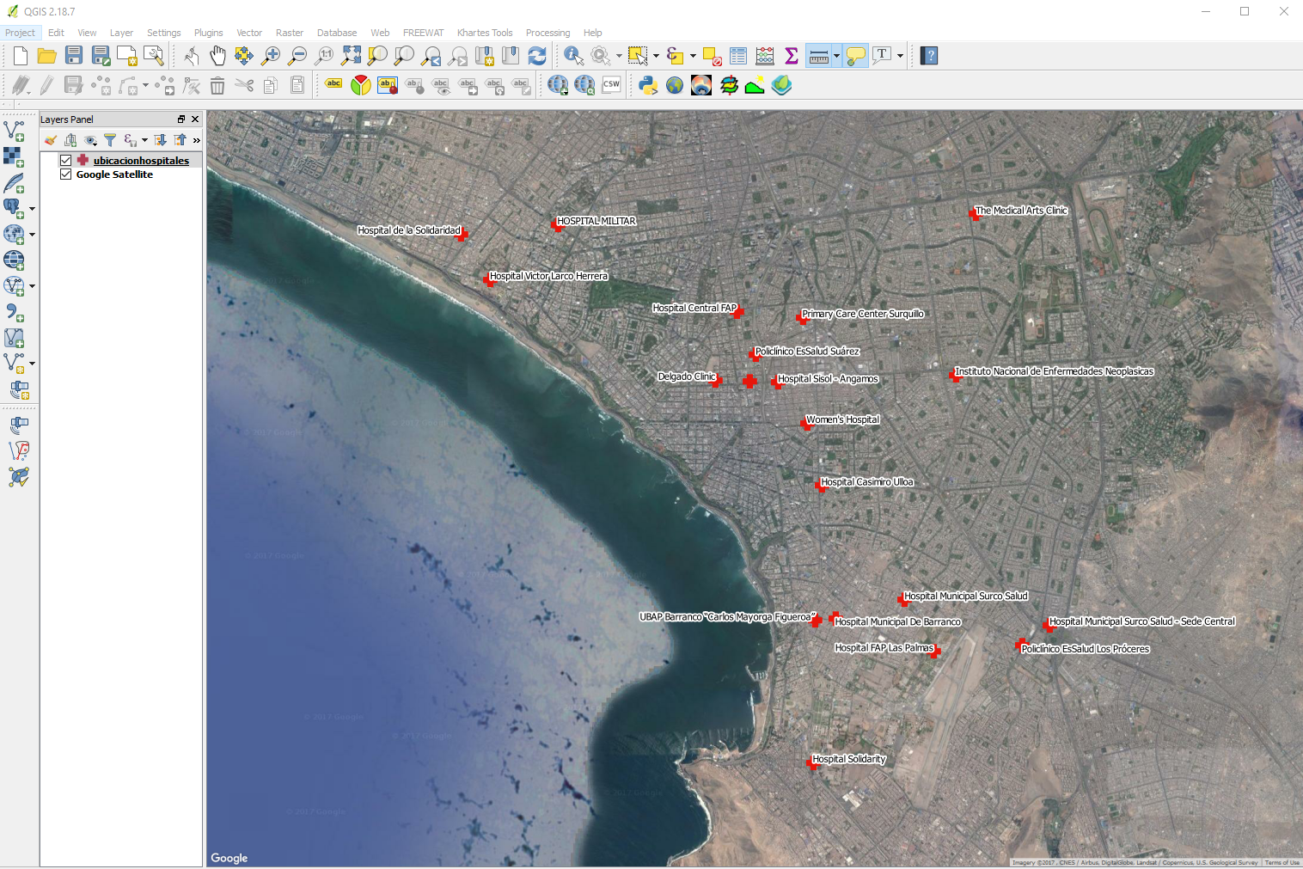Open the Add WMS Layer dropdown arrow

coord(32,234)
